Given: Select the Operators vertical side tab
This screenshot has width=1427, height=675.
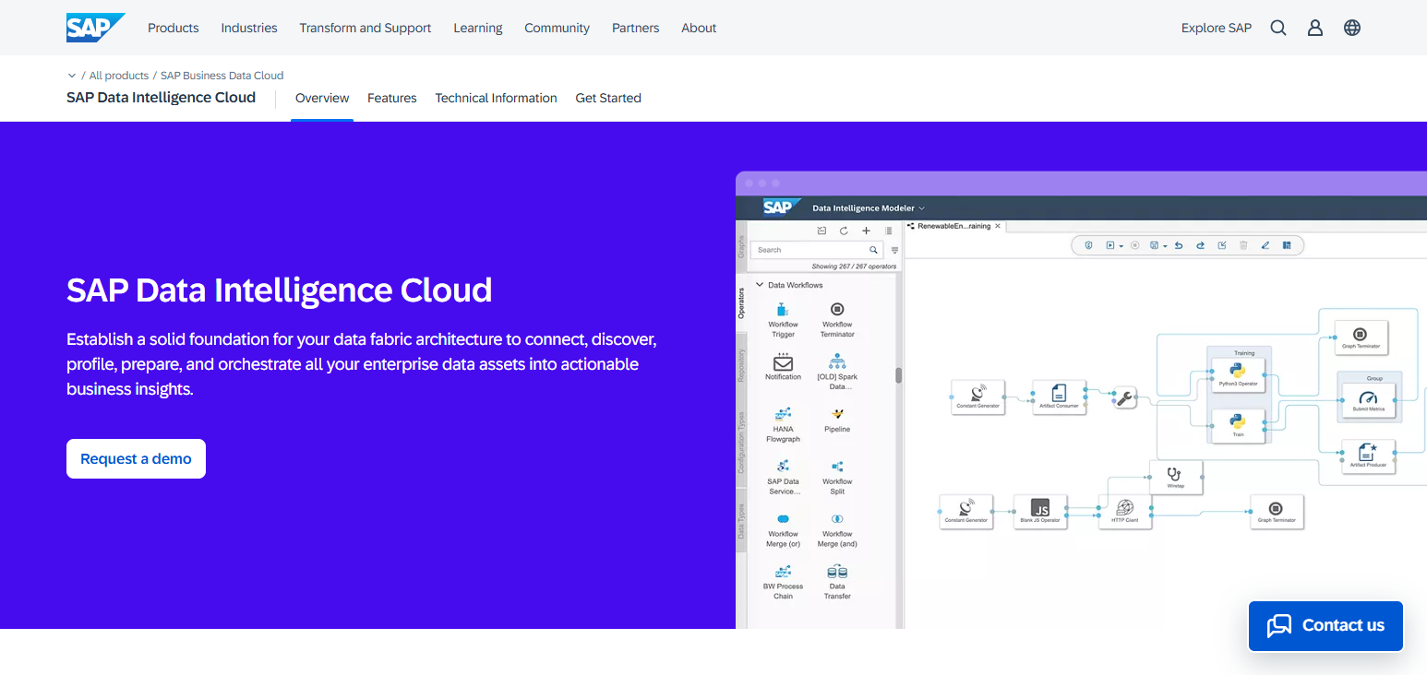Looking at the screenshot, I should [x=741, y=303].
